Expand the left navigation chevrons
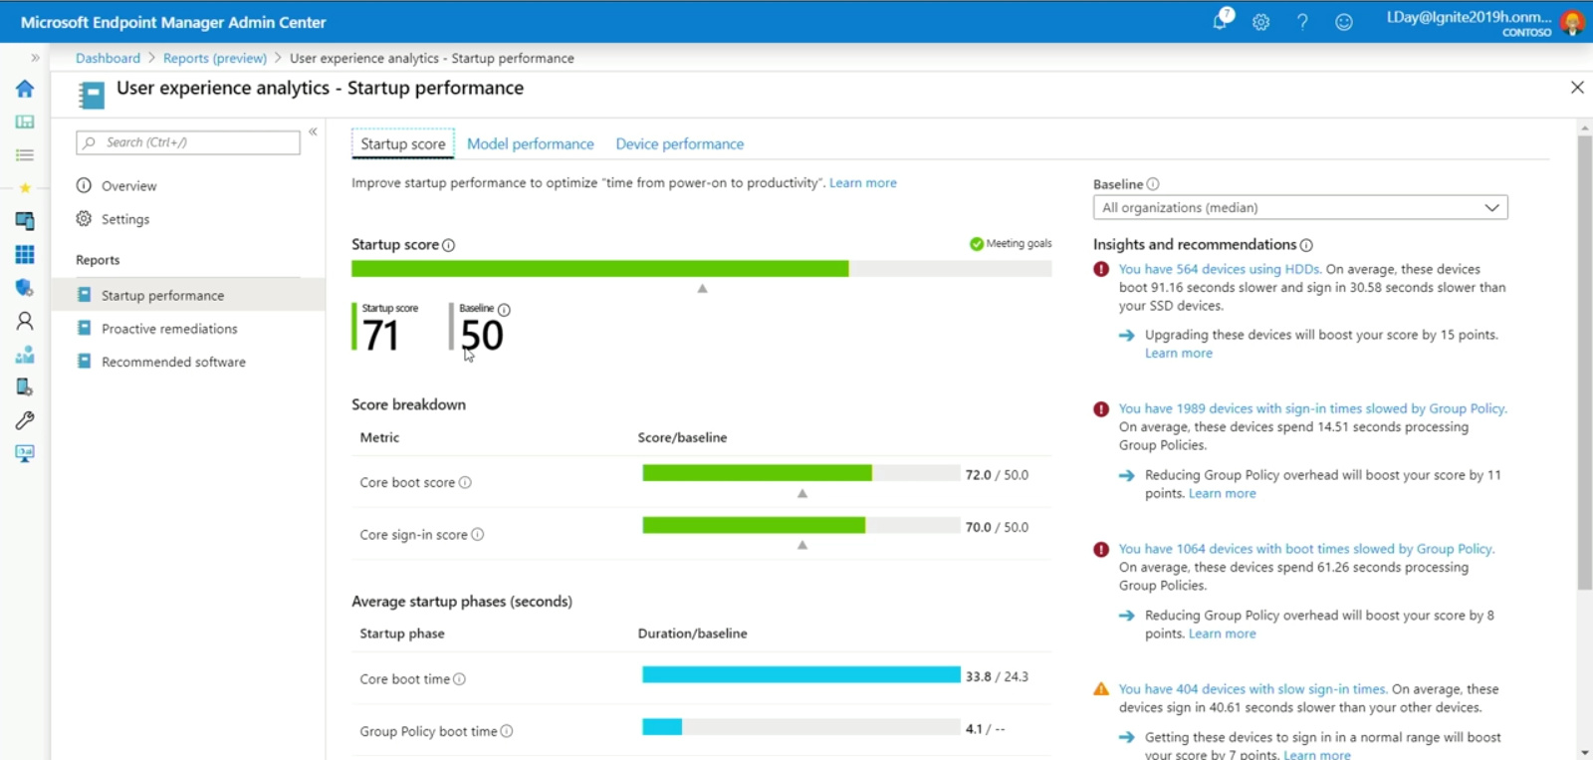This screenshot has width=1593, height=760. 35,58
